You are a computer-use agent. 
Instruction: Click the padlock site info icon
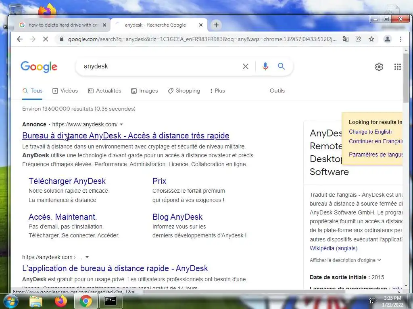62,39
